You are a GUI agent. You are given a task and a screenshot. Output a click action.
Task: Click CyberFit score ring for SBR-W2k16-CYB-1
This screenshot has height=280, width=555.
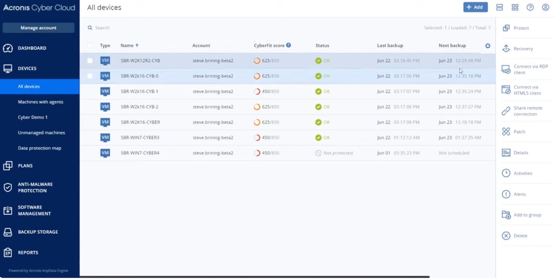[x=257, y=91]
